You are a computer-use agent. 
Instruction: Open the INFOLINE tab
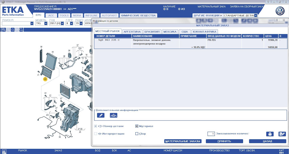92,15
